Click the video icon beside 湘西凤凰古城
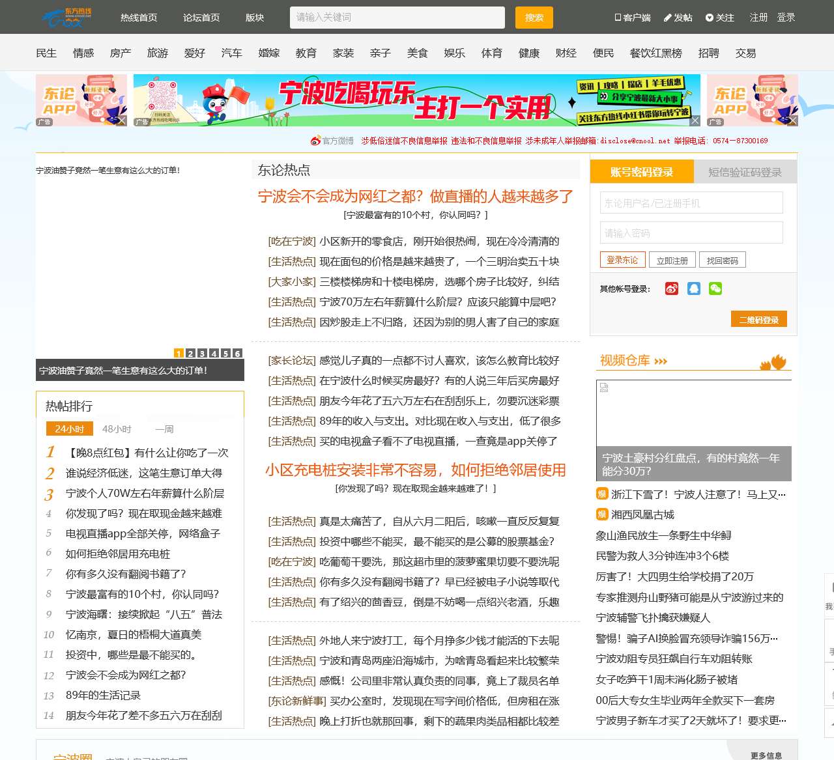 602,514
